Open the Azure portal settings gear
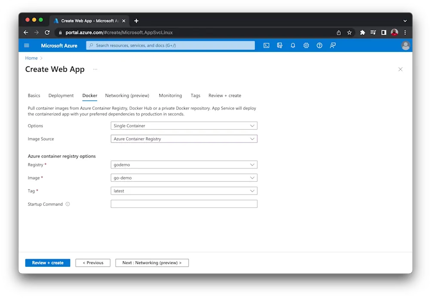The image size is (431, 298). click(306, 45)
